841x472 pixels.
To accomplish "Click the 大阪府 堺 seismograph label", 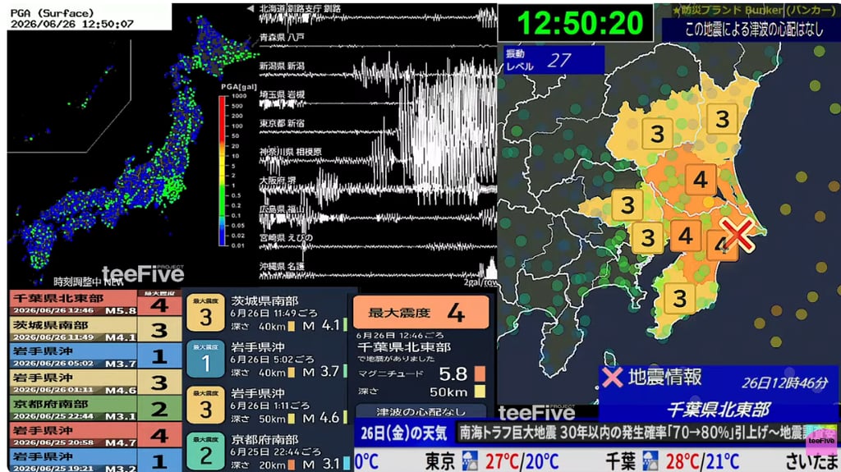I will [x=278, y=181].
